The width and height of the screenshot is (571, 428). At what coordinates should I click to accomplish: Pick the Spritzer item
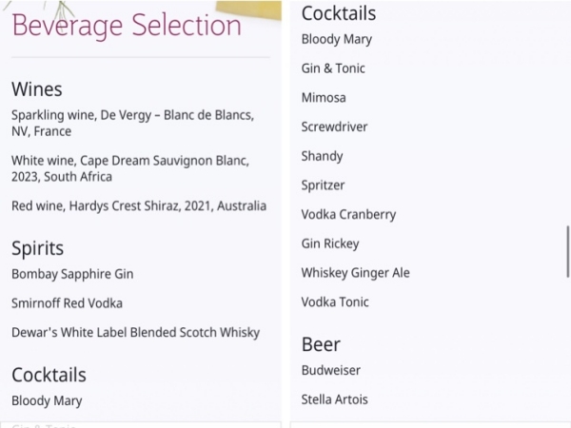(323, 185)
